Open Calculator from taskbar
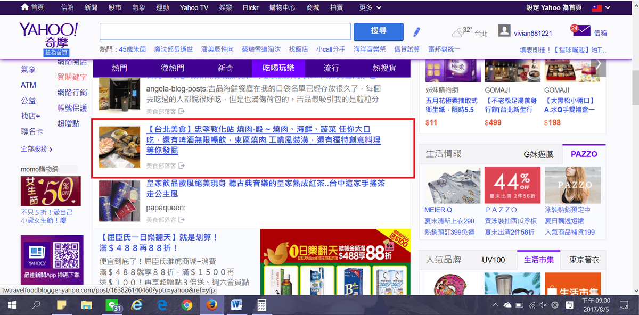The height and width of the screenshot is (315, 639). point(262,305)
